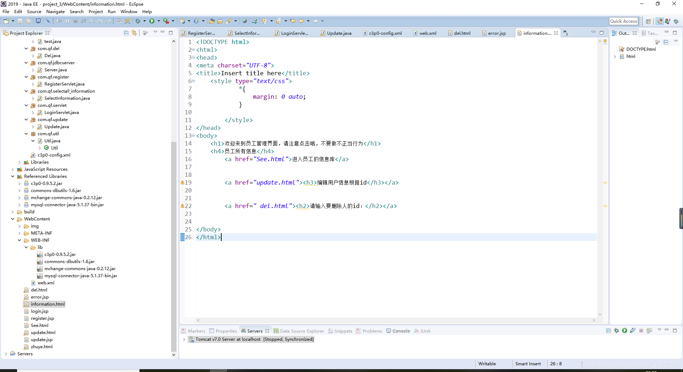Toggle Skip All Breakpoints icon
Screen dimensions: 683x372
click(48, 21)
